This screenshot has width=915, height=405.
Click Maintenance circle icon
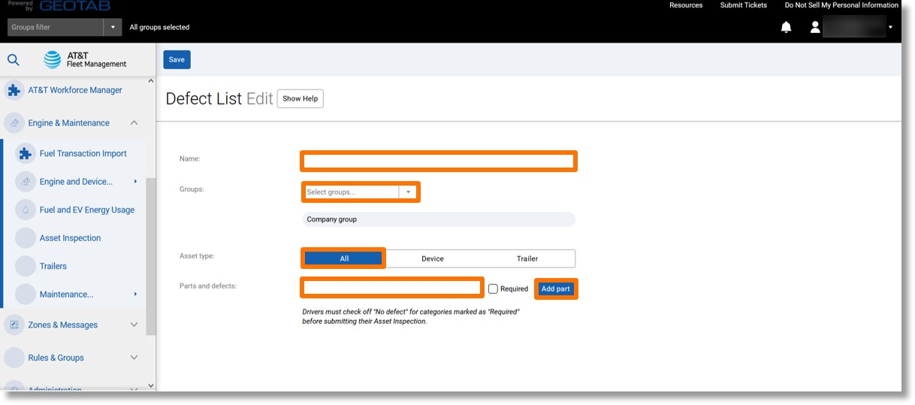pos(26,295)
